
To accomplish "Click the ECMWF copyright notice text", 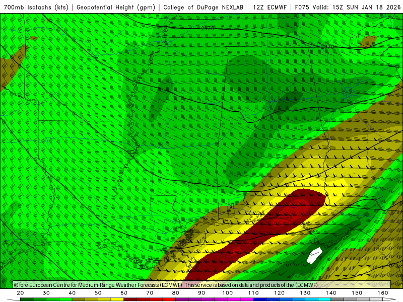I will (166, 285).
